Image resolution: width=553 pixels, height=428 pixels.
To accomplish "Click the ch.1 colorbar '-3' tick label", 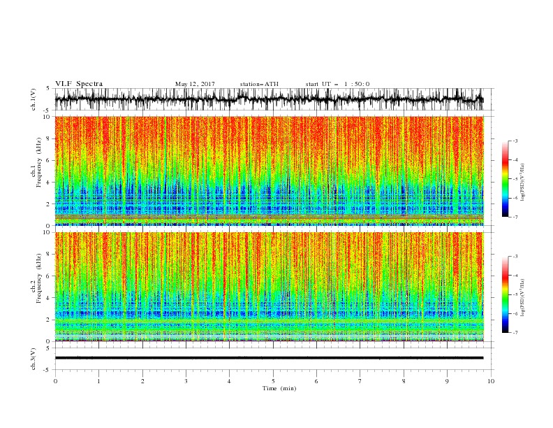I will click(515, 141).
